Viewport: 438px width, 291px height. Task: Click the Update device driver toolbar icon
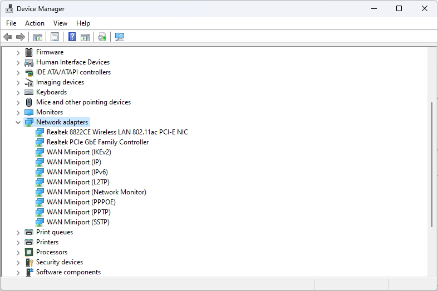[102, 37]
